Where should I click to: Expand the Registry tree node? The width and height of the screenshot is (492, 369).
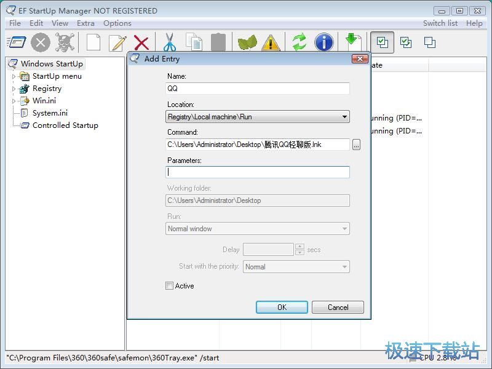(x=14, y=89)
